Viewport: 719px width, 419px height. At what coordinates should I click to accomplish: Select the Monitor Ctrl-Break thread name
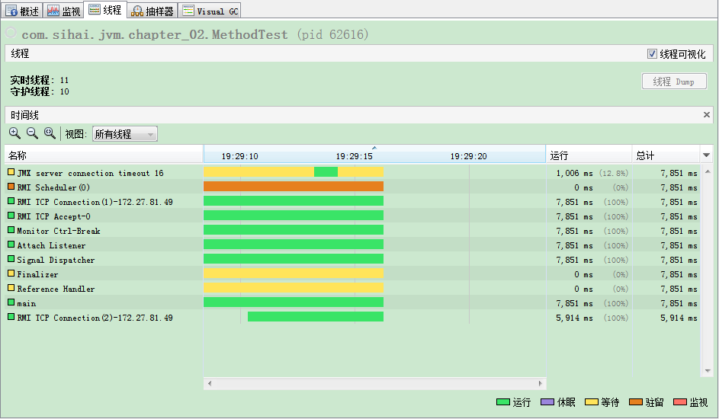[58, 231]
